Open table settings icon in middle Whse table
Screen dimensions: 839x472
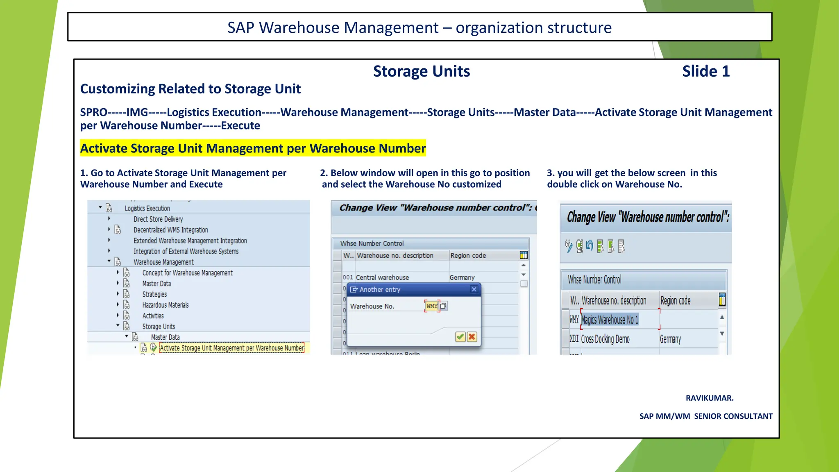524,255
